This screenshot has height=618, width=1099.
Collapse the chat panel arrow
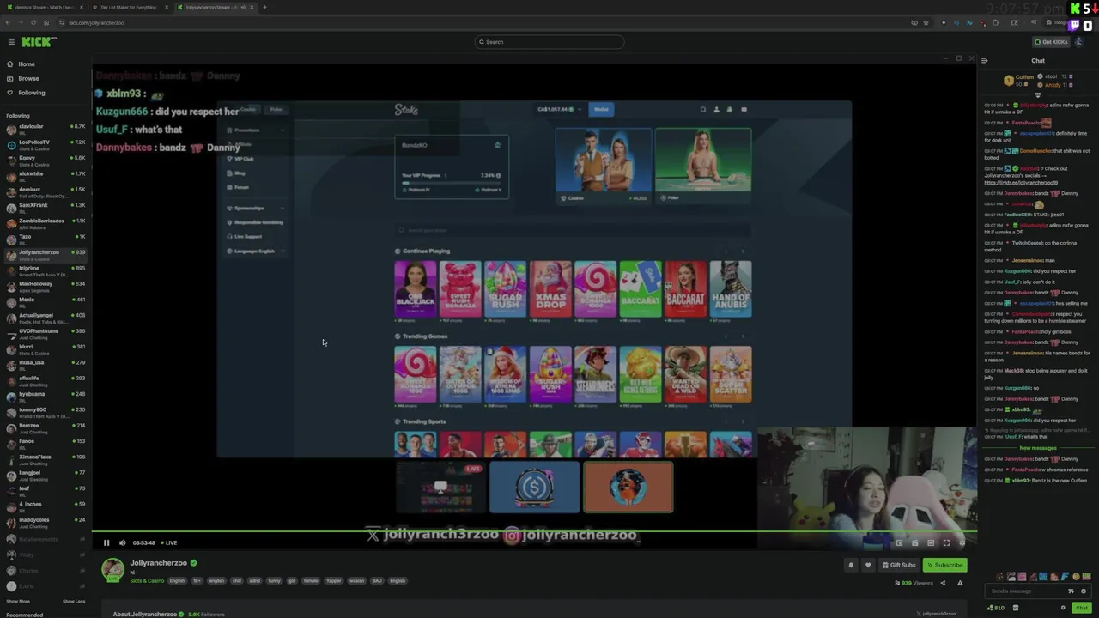(x=985, y=61)
